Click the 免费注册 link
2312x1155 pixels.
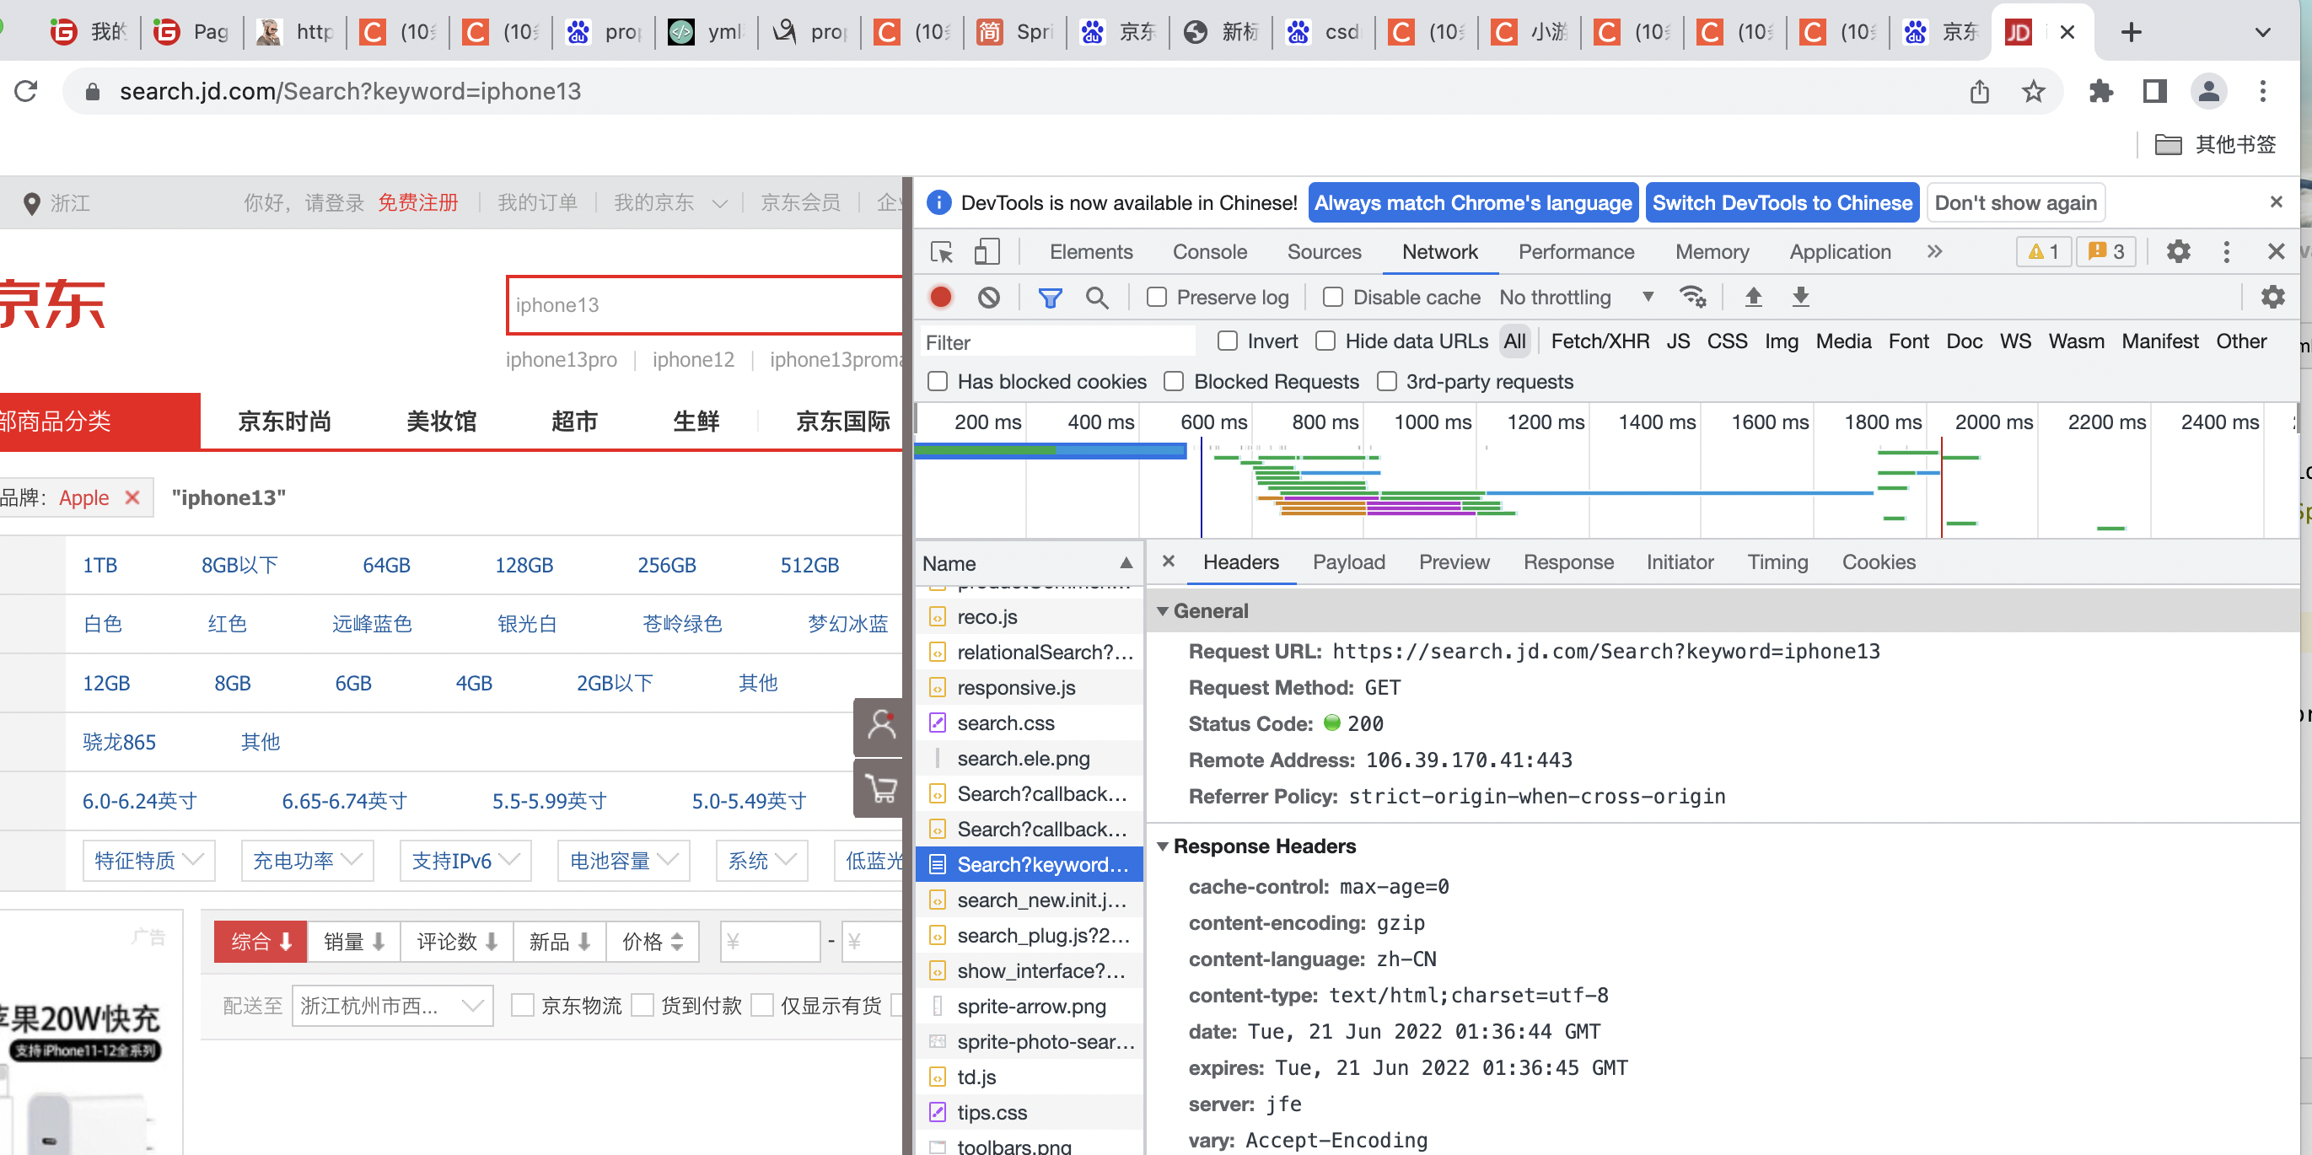[x=417, y=203]
